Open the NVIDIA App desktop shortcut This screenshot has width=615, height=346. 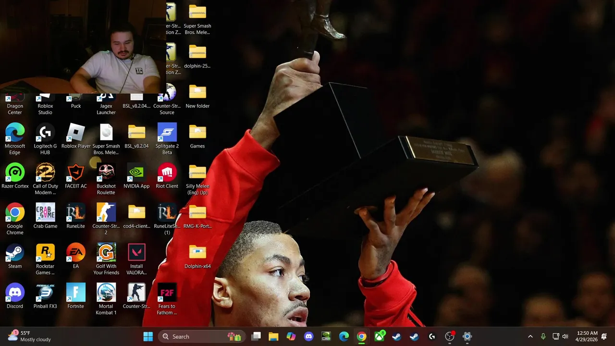tap(136, 176)
